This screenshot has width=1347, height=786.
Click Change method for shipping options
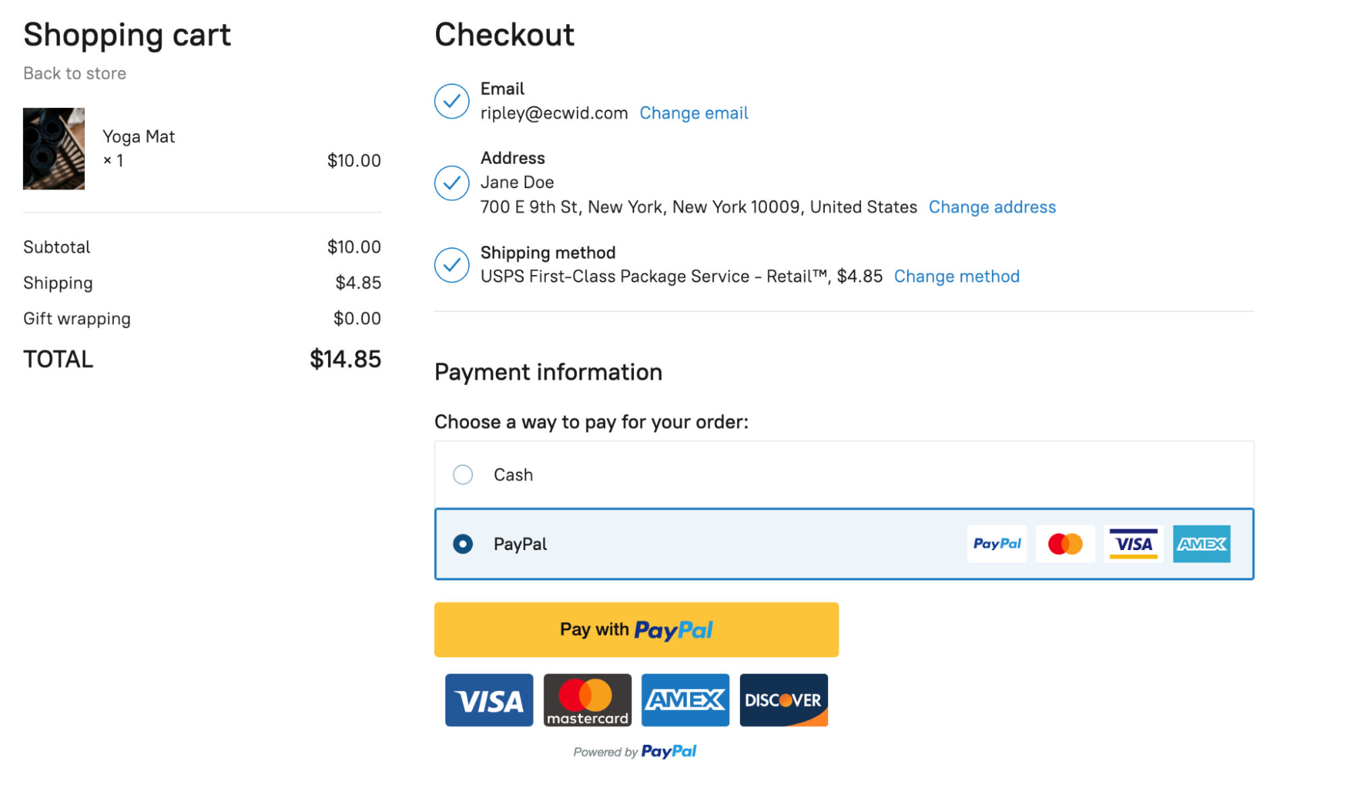[x=956, y=276]
